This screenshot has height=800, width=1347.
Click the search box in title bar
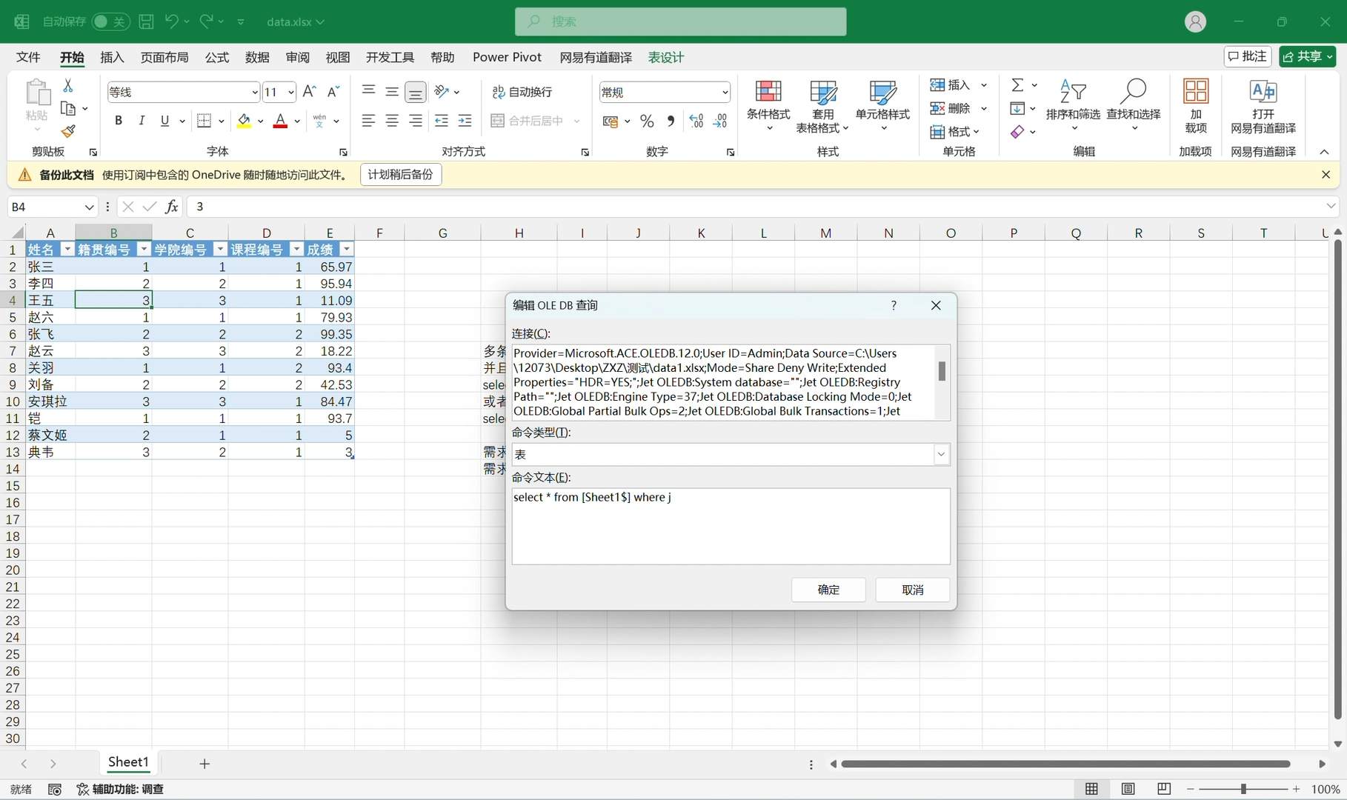point(680,21)
